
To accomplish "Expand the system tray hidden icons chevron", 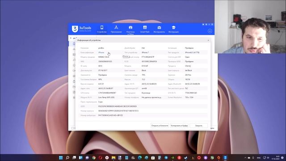I will click(245, 158).
